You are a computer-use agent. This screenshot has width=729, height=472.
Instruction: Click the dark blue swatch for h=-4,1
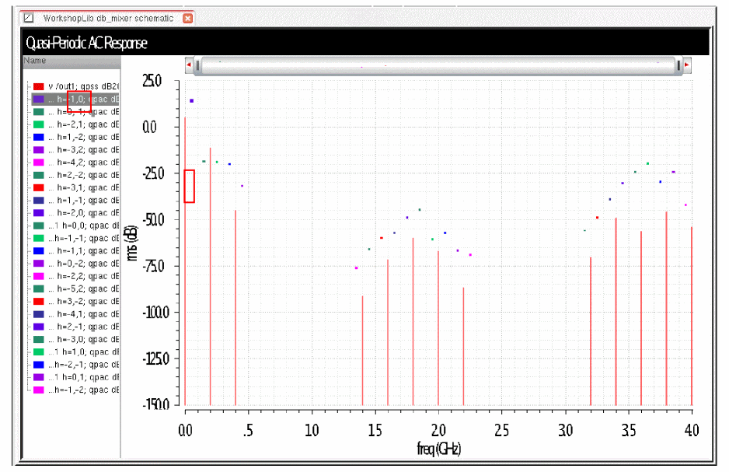(39, 314)
